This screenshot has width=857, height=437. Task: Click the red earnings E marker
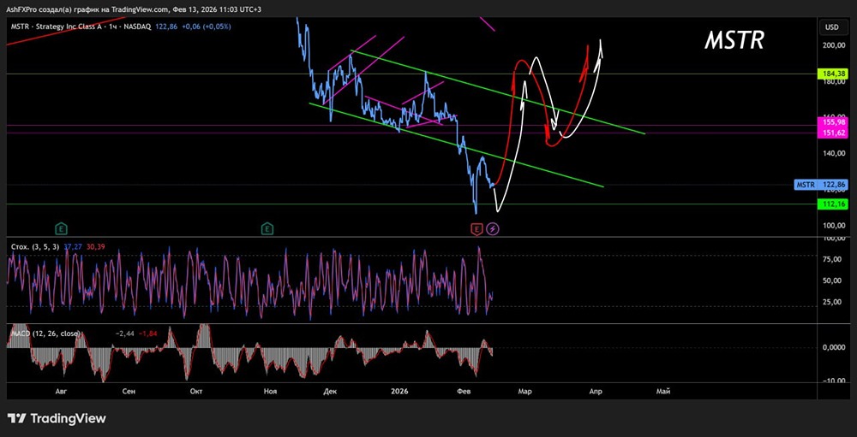[477, 228]
